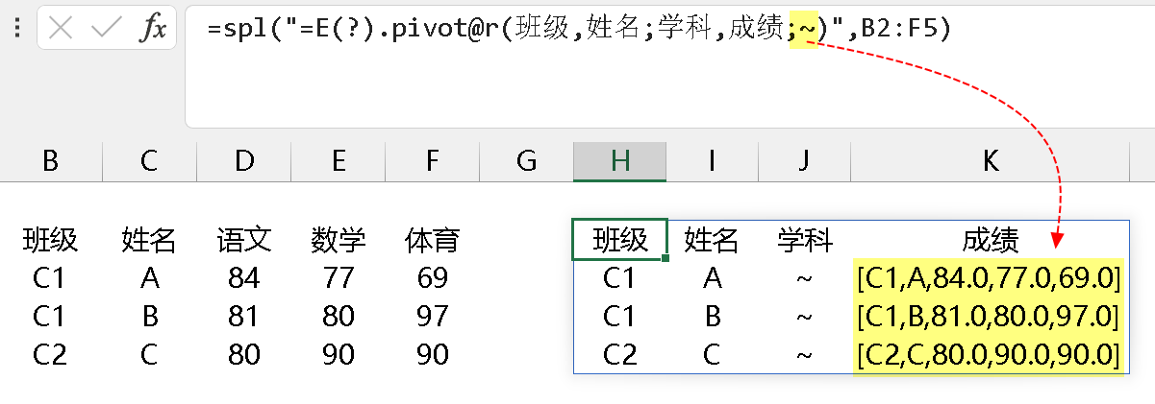The height and width of the screenshot is (404, 1155).
Task: Select column C header
Action: tap(148, 161)
